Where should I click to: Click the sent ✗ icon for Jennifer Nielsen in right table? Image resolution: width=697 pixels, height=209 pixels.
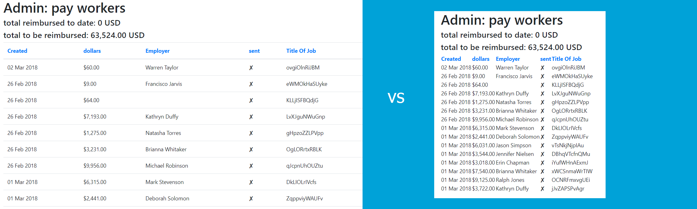pyautogui.click(x=543, y=154)
